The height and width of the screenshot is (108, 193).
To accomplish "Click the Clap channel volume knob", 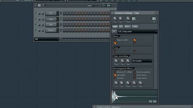I will point(43,19).
